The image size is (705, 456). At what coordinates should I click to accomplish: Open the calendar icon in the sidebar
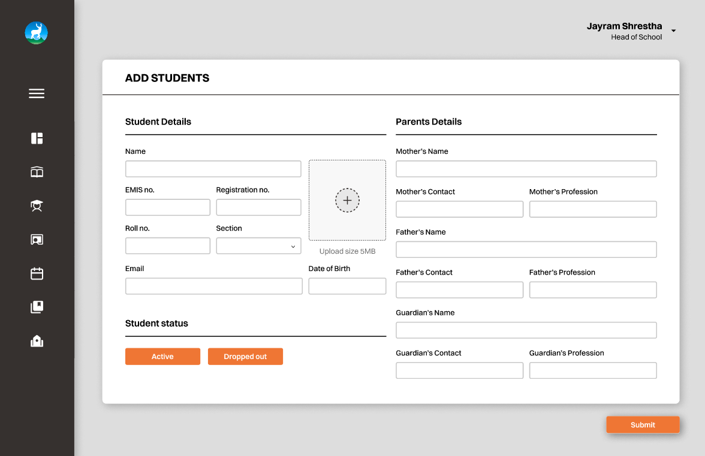(x=37, y=273)
